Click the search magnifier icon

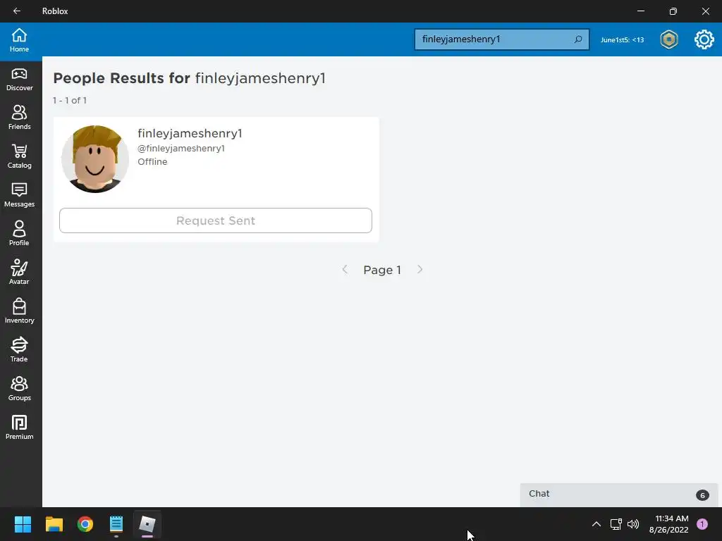click(578, 39)
